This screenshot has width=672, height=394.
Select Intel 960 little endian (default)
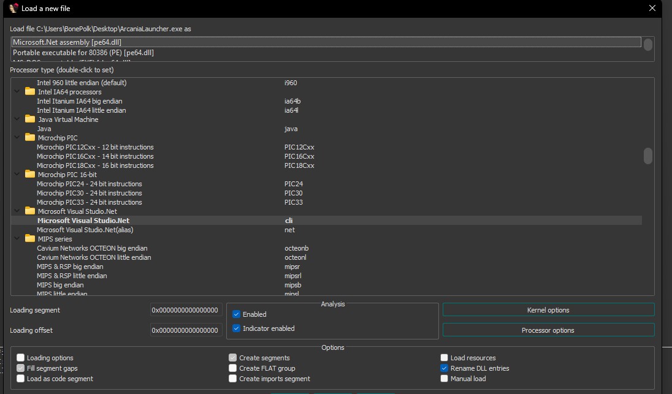pos(326,83)
